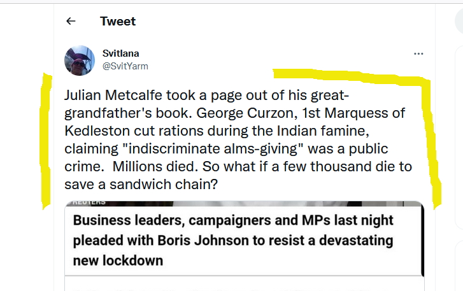Open the tweet's three-dot more menu

(x=418, y=54)
